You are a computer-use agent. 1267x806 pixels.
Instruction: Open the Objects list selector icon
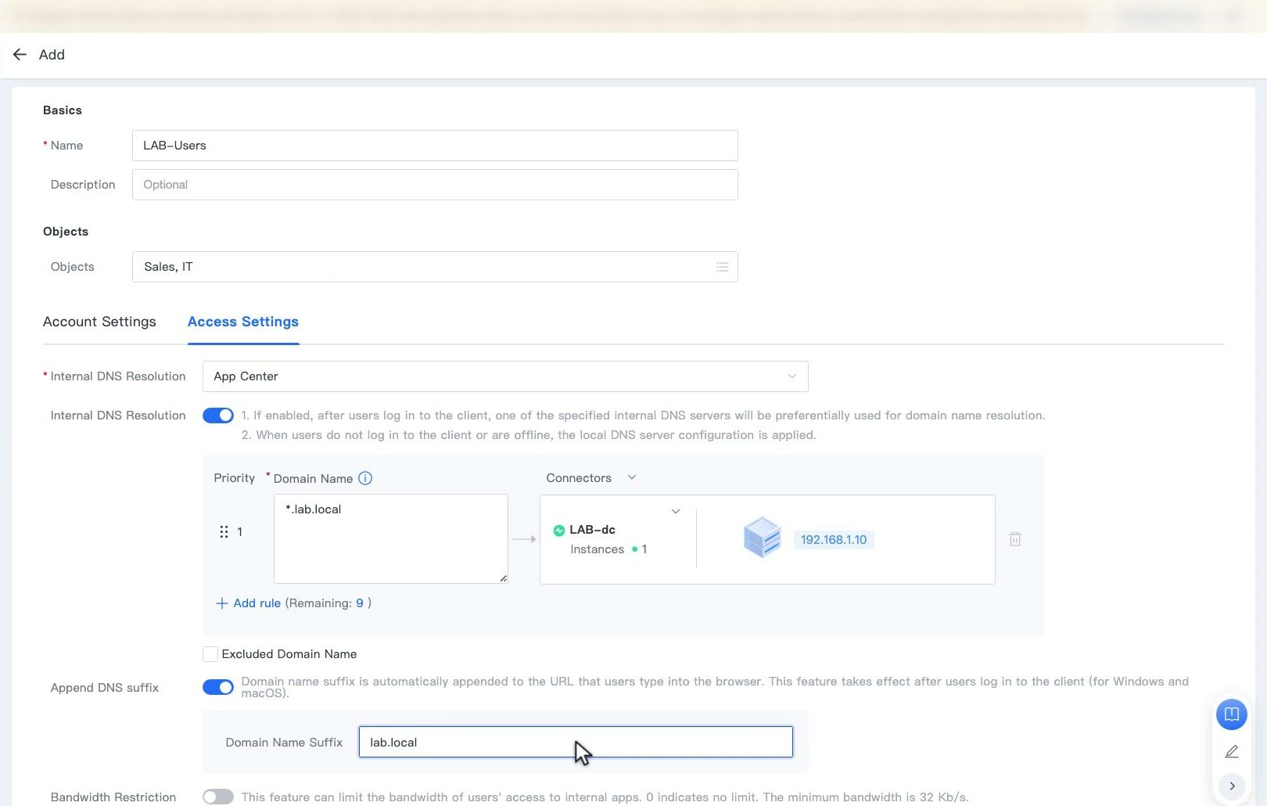722,267
